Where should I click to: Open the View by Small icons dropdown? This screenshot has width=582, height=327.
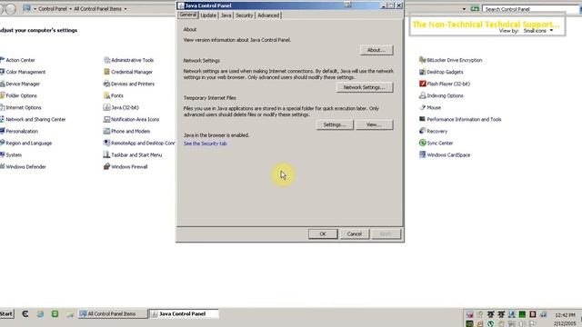click(x=538, y=31)
